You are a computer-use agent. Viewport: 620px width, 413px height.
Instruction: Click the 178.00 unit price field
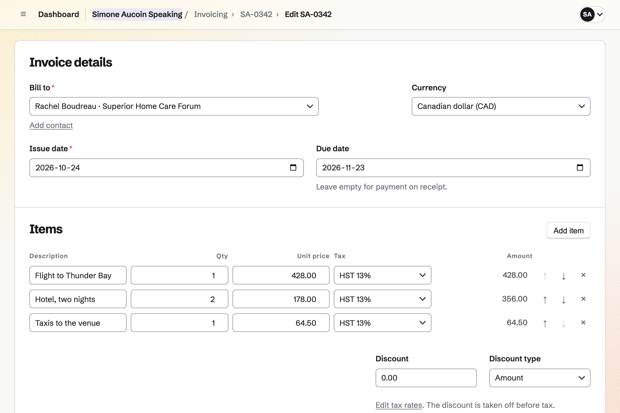tap(281, 299)
